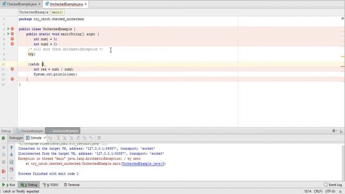
Task: Click the Step Out icon
Action: (x=78, y=138)
